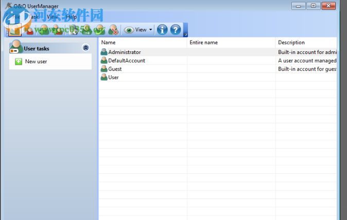
Task: Sort by the Description column header
Action: pyautogui.click(x=306, y=43)
